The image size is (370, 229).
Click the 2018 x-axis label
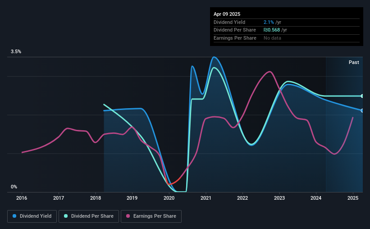96,198
